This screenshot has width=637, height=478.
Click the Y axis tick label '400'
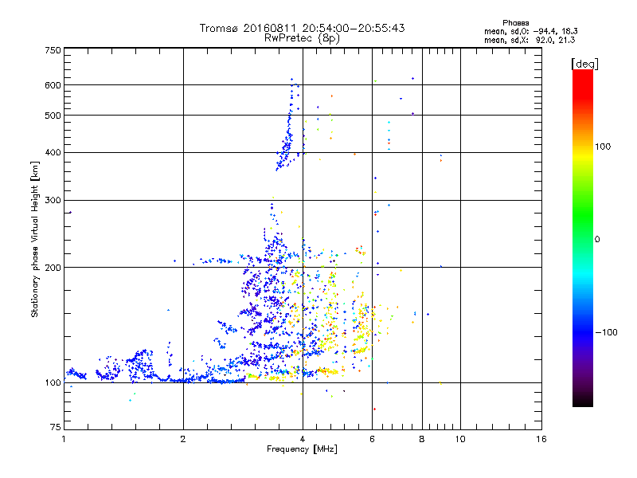point(53,153)
